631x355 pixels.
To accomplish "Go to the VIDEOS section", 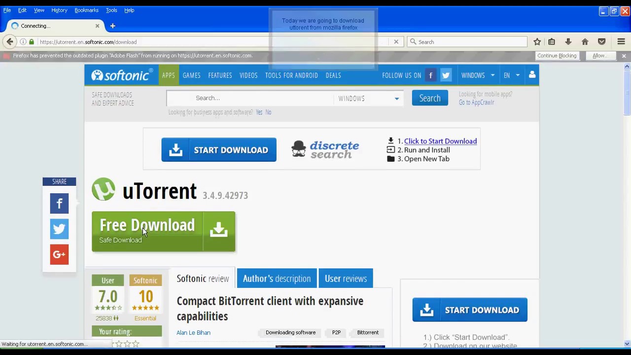I will [x=248, y=75].
